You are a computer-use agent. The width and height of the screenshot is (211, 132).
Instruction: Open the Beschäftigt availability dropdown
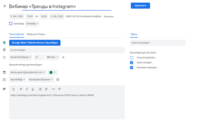[17, 80]
